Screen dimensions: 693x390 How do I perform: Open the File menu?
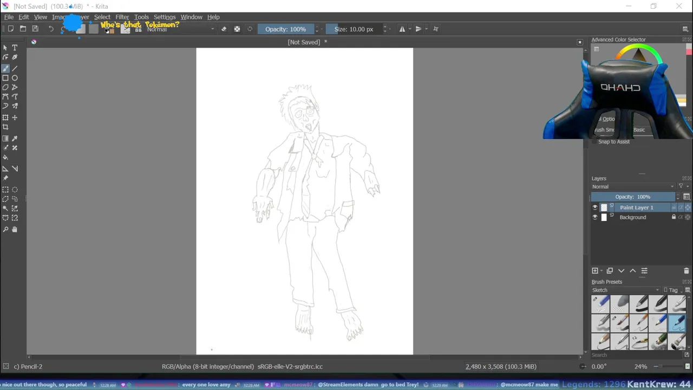click(9, 17)
